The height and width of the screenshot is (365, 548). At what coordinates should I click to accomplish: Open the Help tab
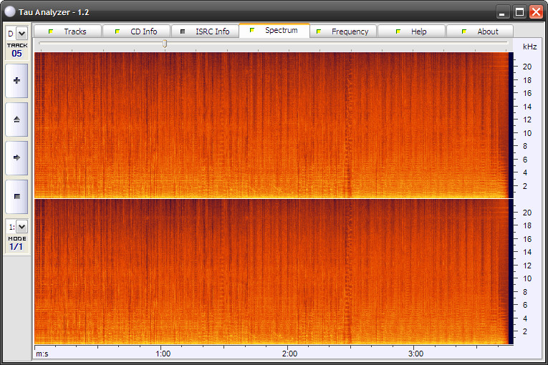(411, 31)
